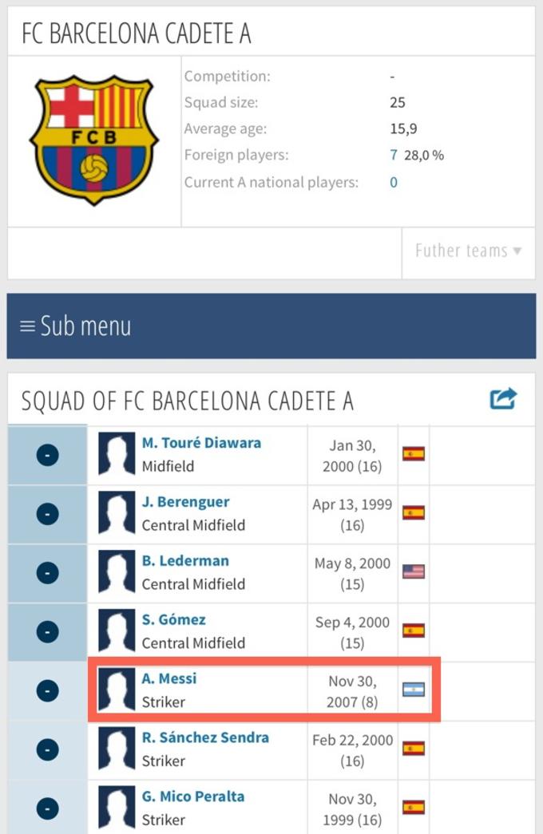
Task: Open A. Messi player profile
Action: click(x=169, y=678)
